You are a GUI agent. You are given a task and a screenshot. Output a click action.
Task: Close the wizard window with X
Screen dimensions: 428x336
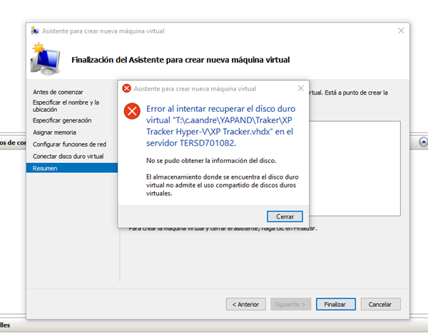click(x=401, y=31)
